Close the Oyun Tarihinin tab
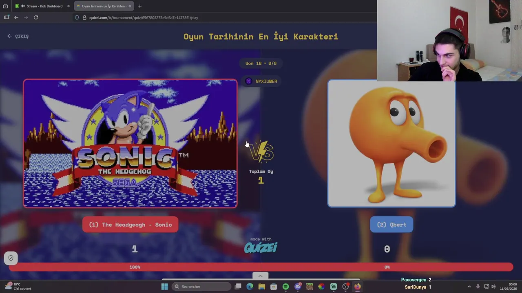522x293 pixels. tap(130, 6)
